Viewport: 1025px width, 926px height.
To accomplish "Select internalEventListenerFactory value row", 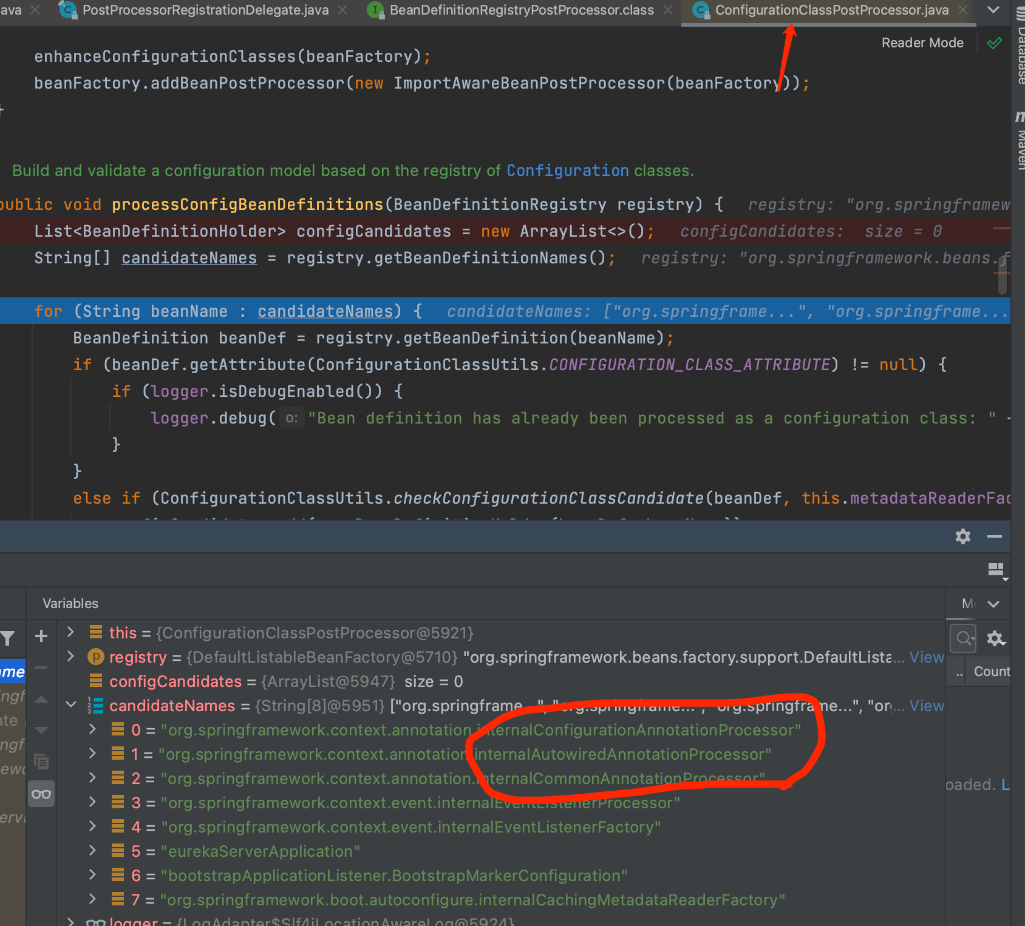I will pos(502,827).
